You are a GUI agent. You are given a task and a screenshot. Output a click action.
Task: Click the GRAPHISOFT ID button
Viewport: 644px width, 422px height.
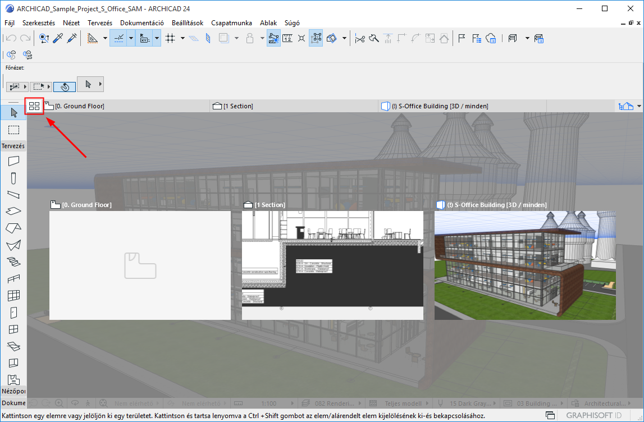590,416
